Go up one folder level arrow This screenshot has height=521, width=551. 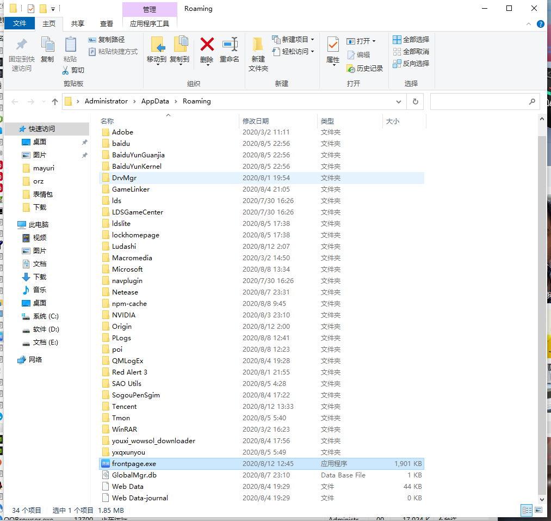[55, 102]
